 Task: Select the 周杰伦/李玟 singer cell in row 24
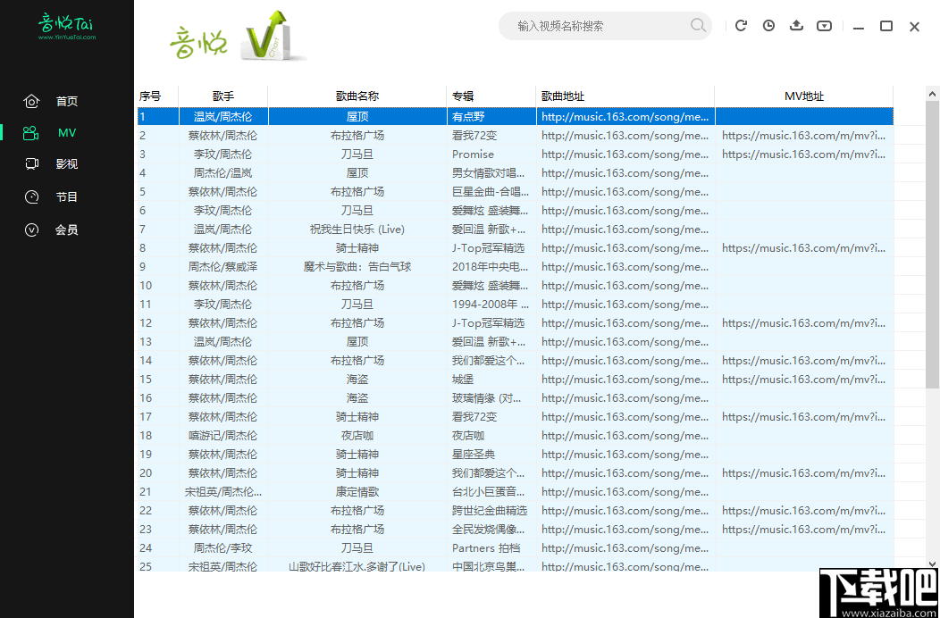223,547
